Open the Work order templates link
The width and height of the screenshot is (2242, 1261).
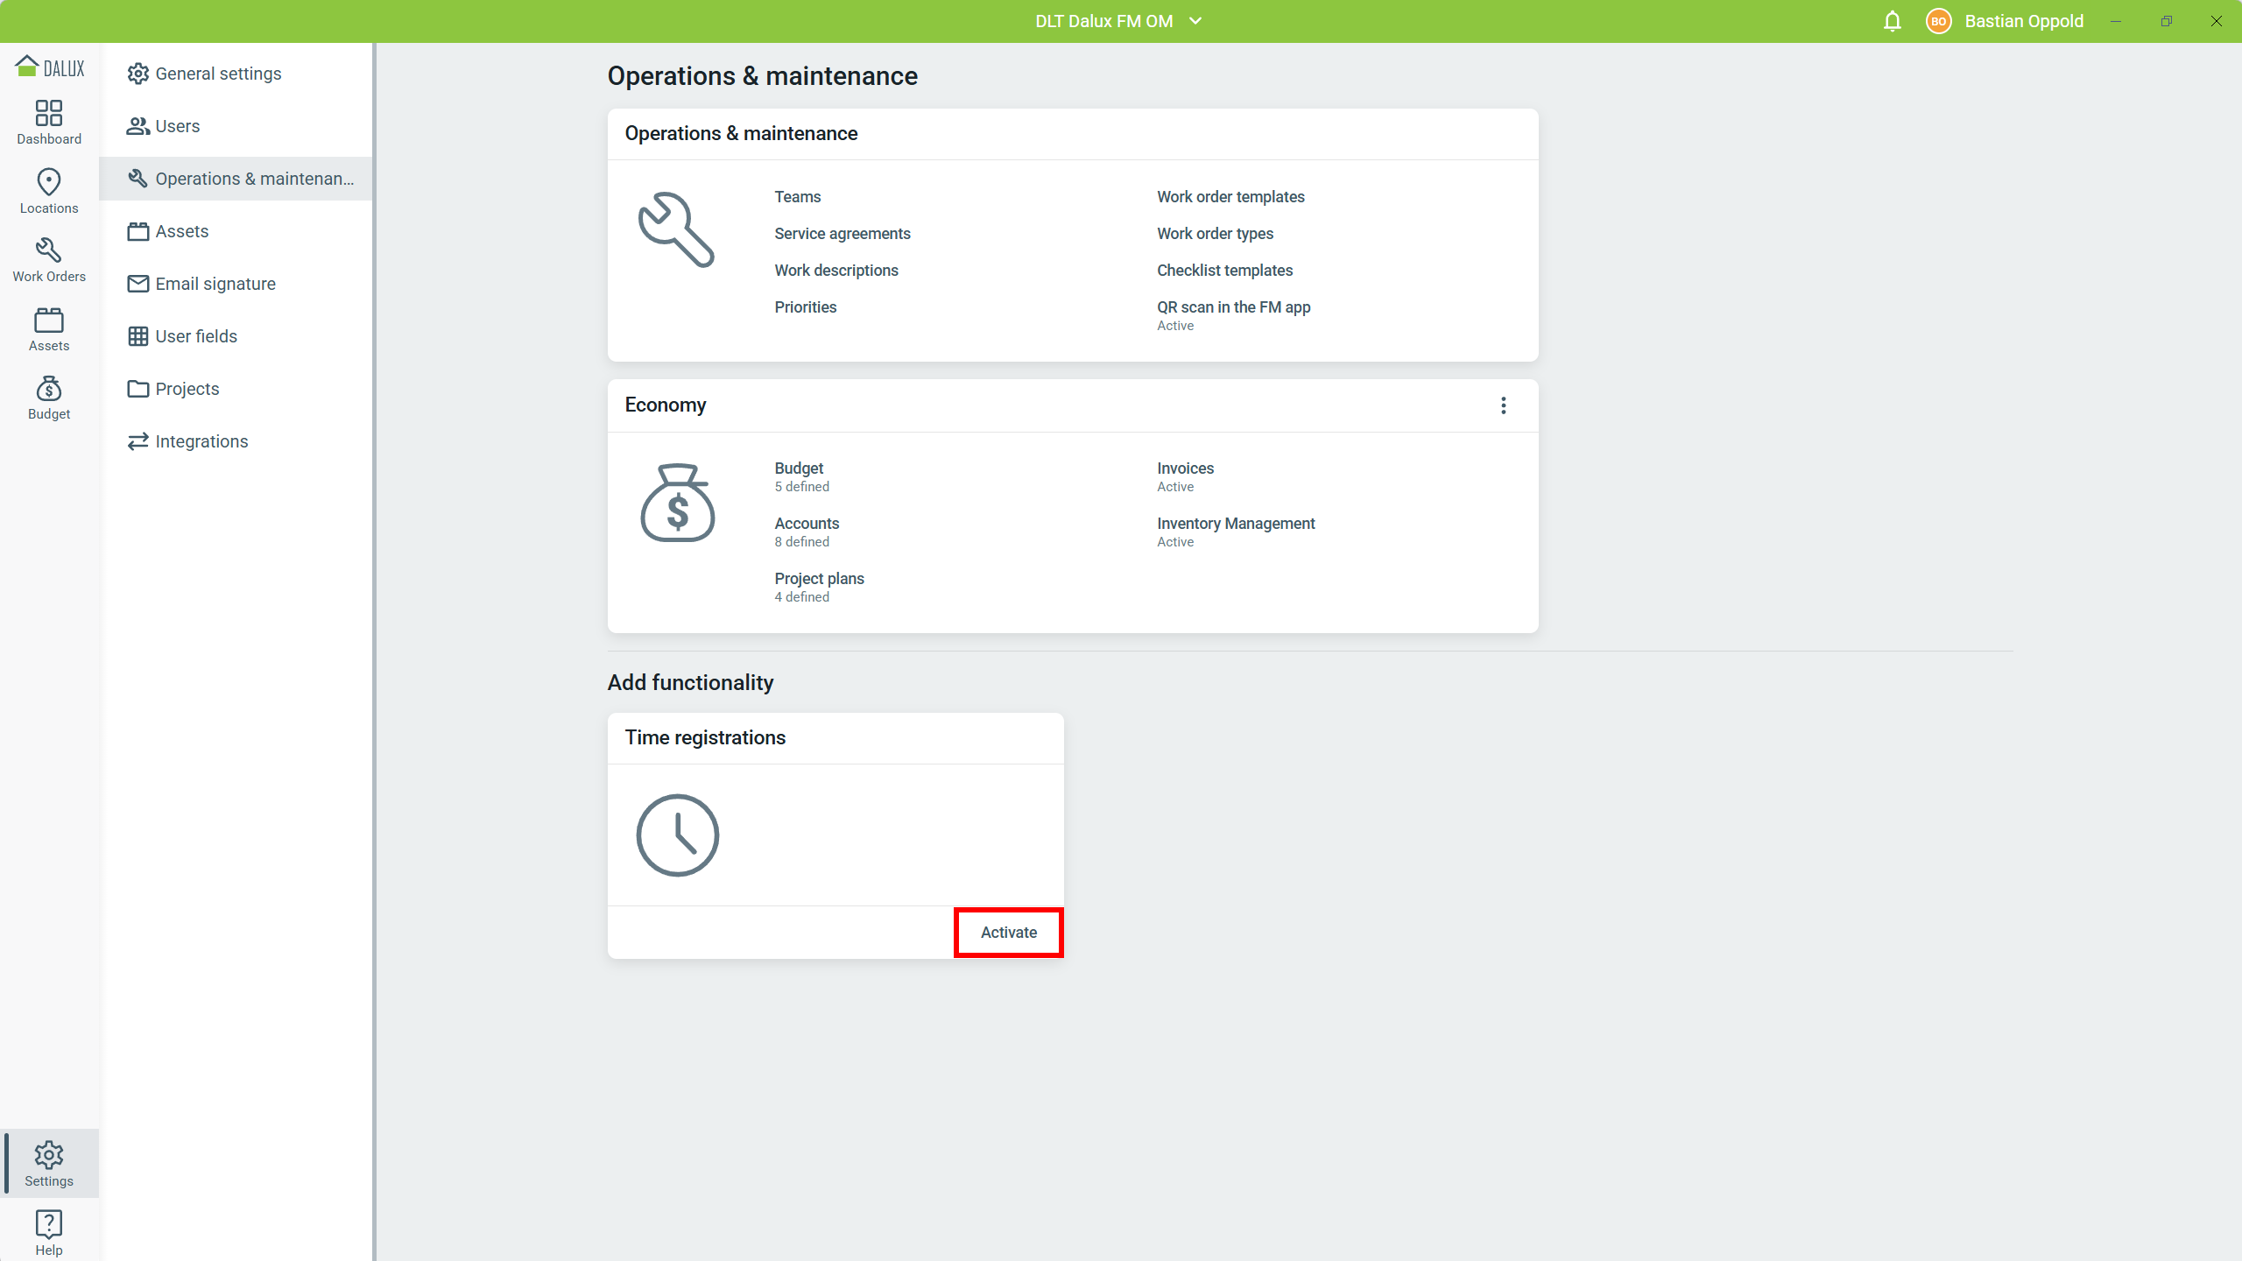[1230, 197]
